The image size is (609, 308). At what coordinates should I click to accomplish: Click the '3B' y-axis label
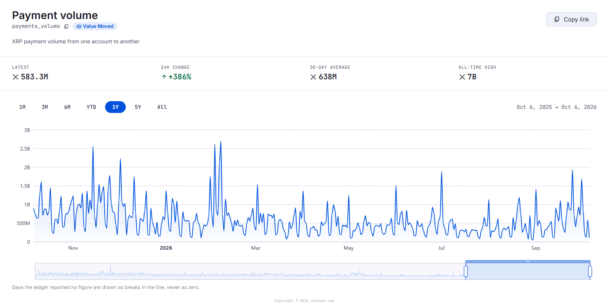(x=27, y=130)
